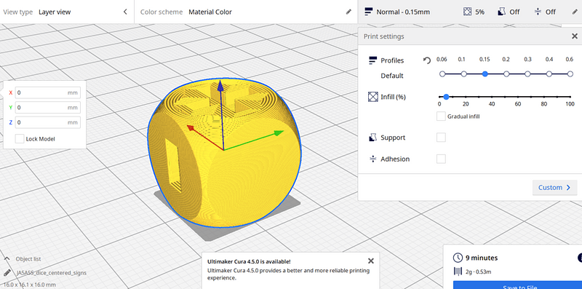Reset profile with the undo arrow icon

pos(427,60)
